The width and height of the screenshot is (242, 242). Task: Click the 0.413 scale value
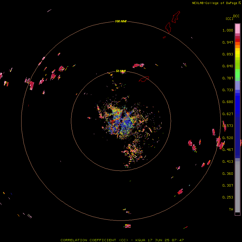[x=228, y=162]
